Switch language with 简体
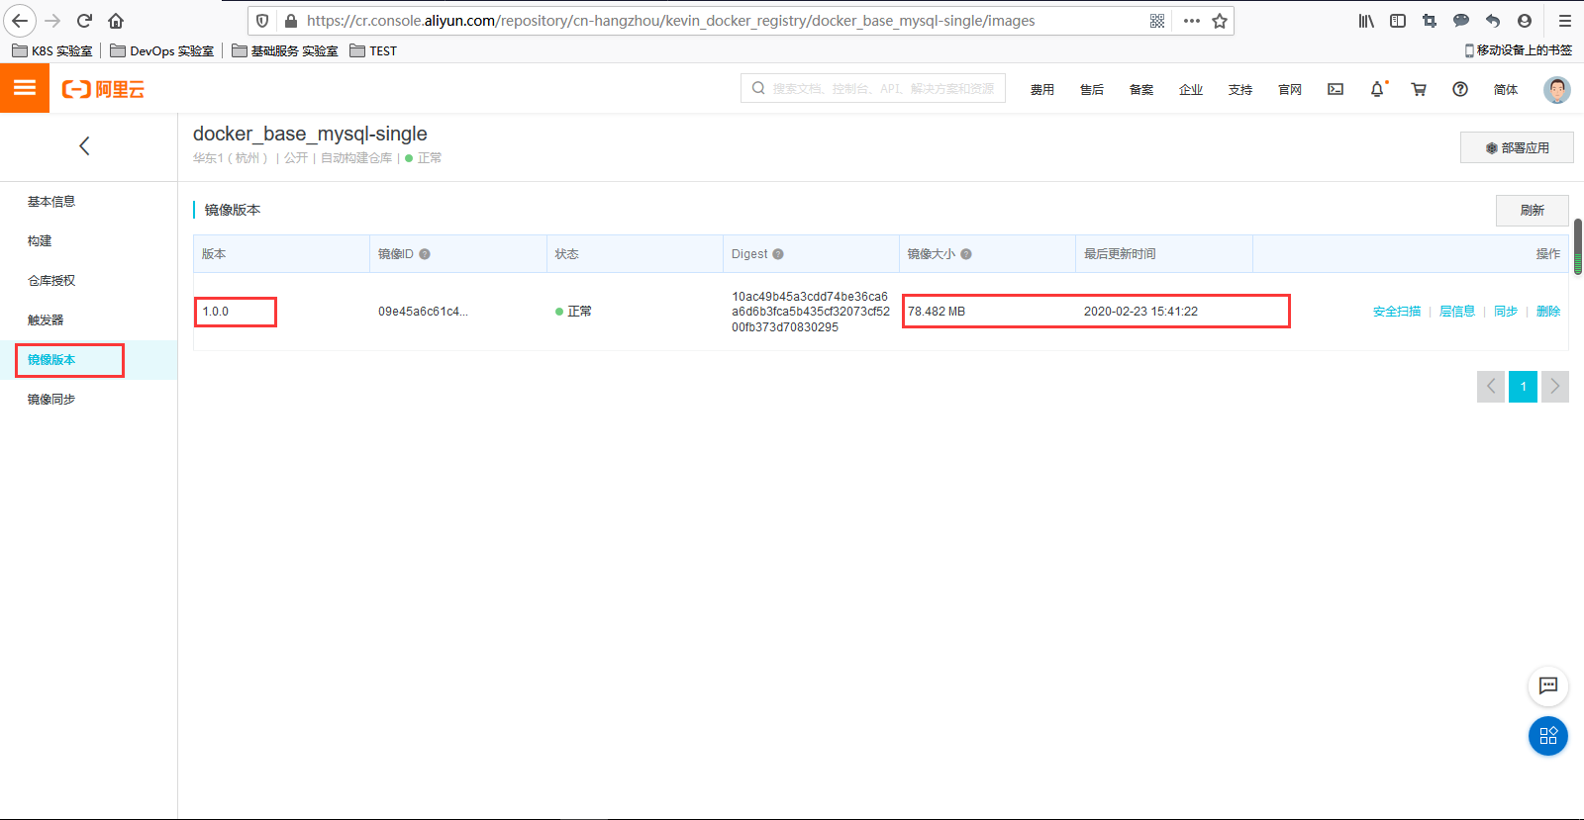1584x820 pixels. (x=1506, y=90)
